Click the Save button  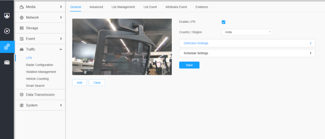[x=189, y=65]
